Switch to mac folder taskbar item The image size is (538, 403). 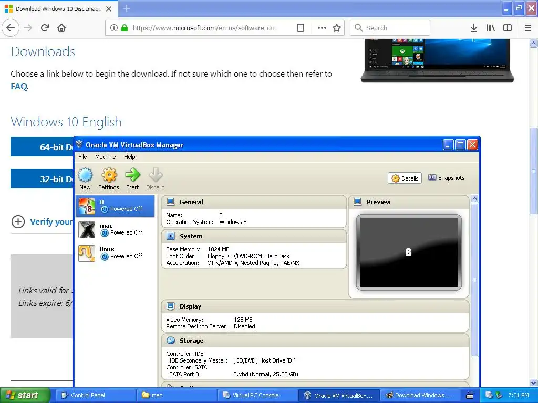pyautogui.click(x=177, y=395)
